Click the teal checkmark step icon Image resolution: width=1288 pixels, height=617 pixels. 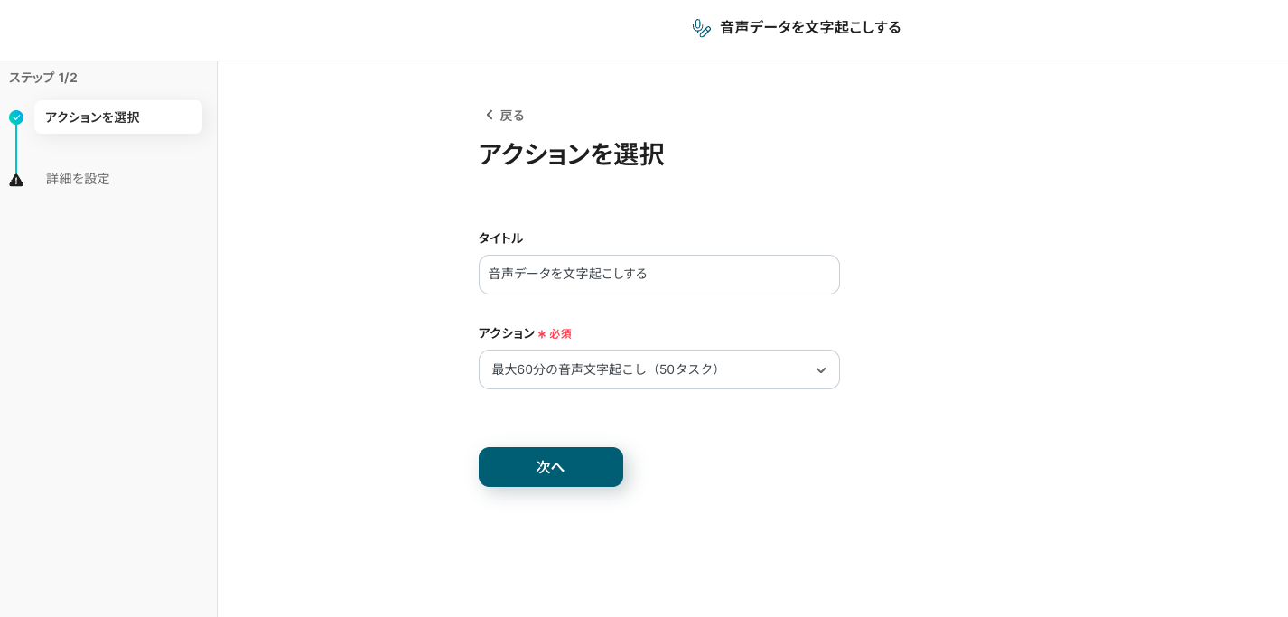coord(16,117)
